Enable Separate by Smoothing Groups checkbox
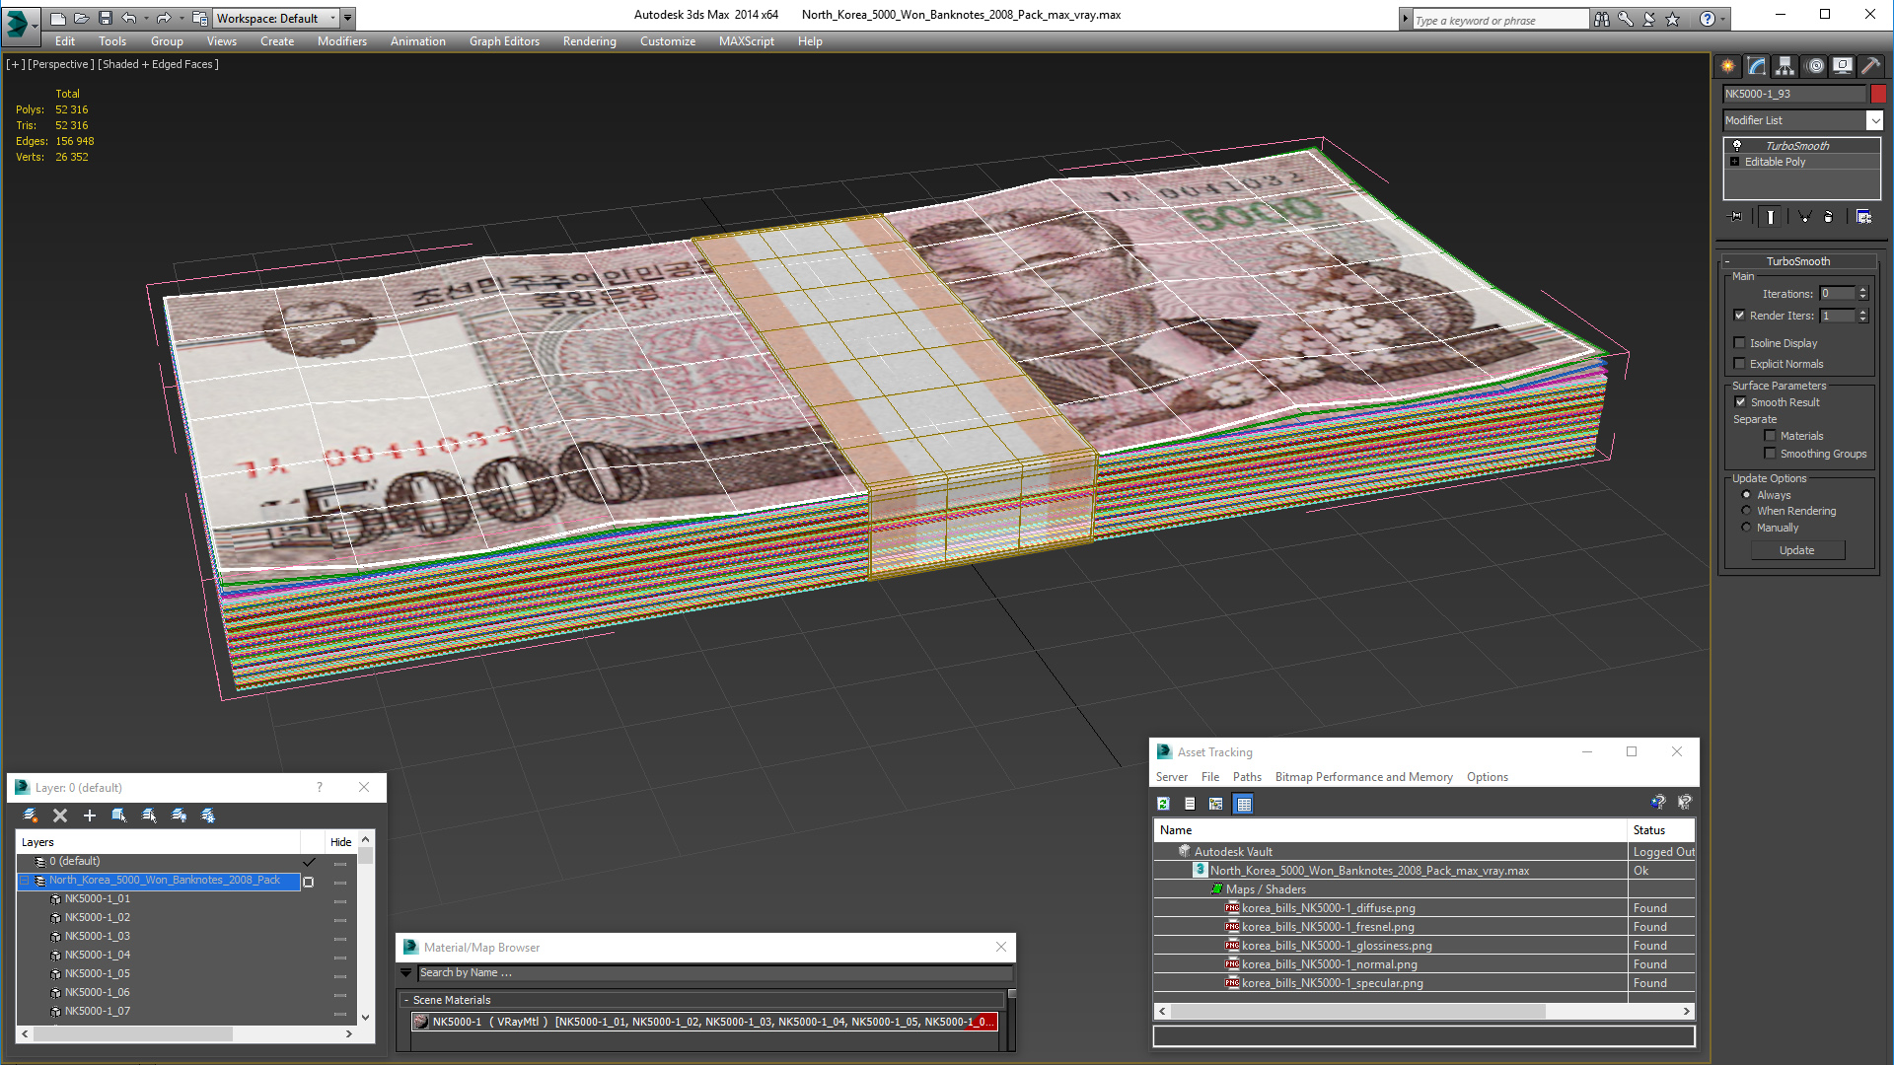 pyautogui.click(x=1771, y=454)
